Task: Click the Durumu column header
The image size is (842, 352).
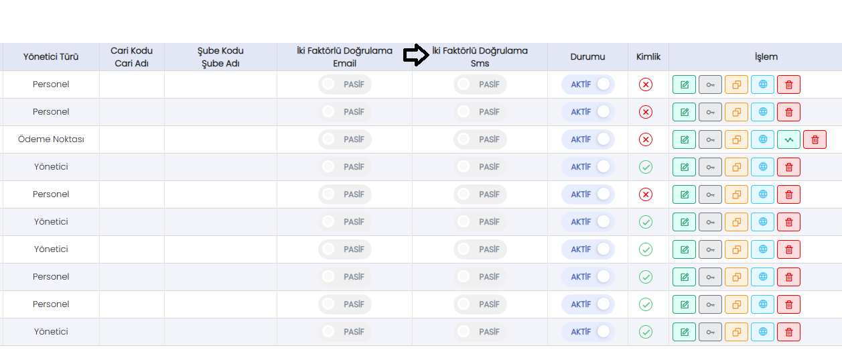Action: 587,57
